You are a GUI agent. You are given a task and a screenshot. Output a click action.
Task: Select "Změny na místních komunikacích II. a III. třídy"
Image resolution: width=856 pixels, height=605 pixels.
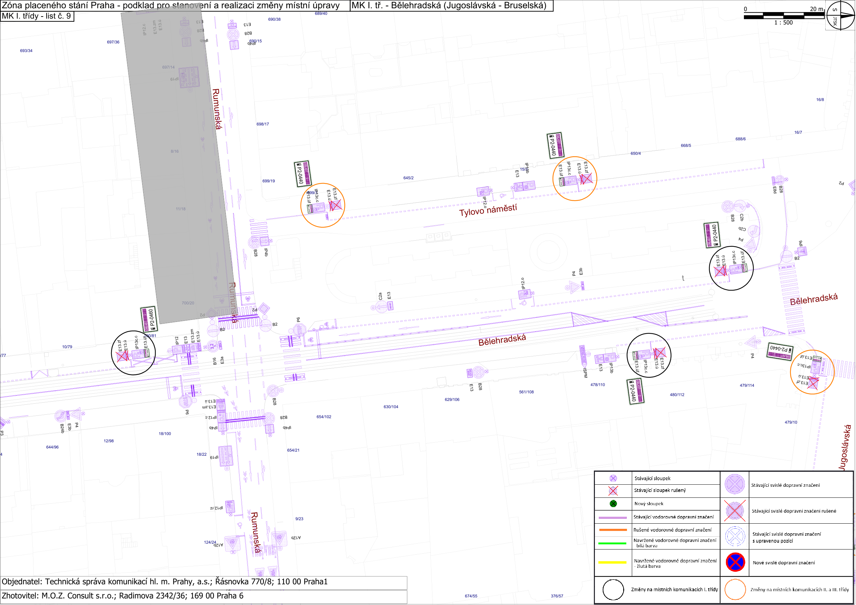click(x=799, y=589)
